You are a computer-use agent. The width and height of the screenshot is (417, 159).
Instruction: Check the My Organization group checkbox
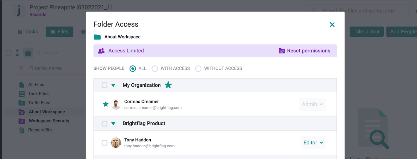[105, 85]
